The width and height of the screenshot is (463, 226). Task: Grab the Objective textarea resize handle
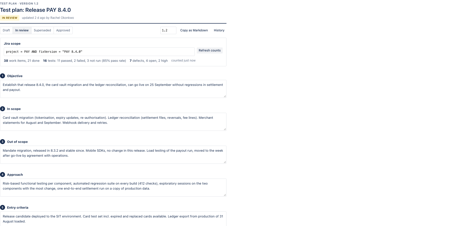pyautogui.click(x=225, y=96)
